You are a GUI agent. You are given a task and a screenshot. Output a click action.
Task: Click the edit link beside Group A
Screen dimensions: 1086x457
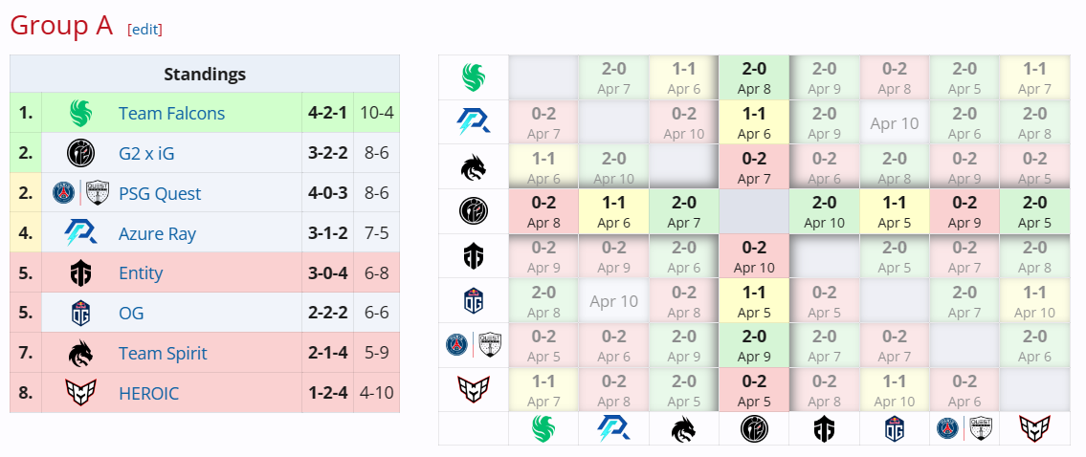(x=144, y=30)
